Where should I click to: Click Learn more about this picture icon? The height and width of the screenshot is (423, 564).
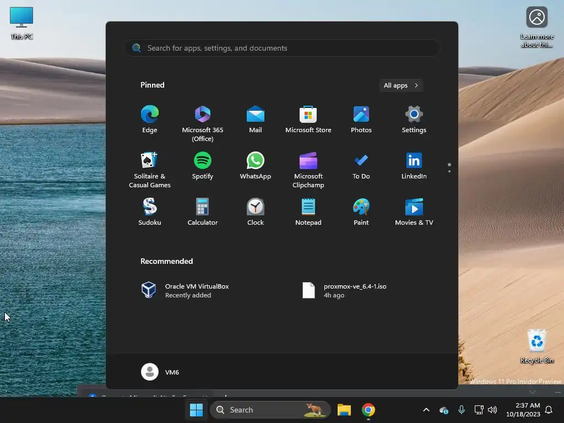point(536,27)
